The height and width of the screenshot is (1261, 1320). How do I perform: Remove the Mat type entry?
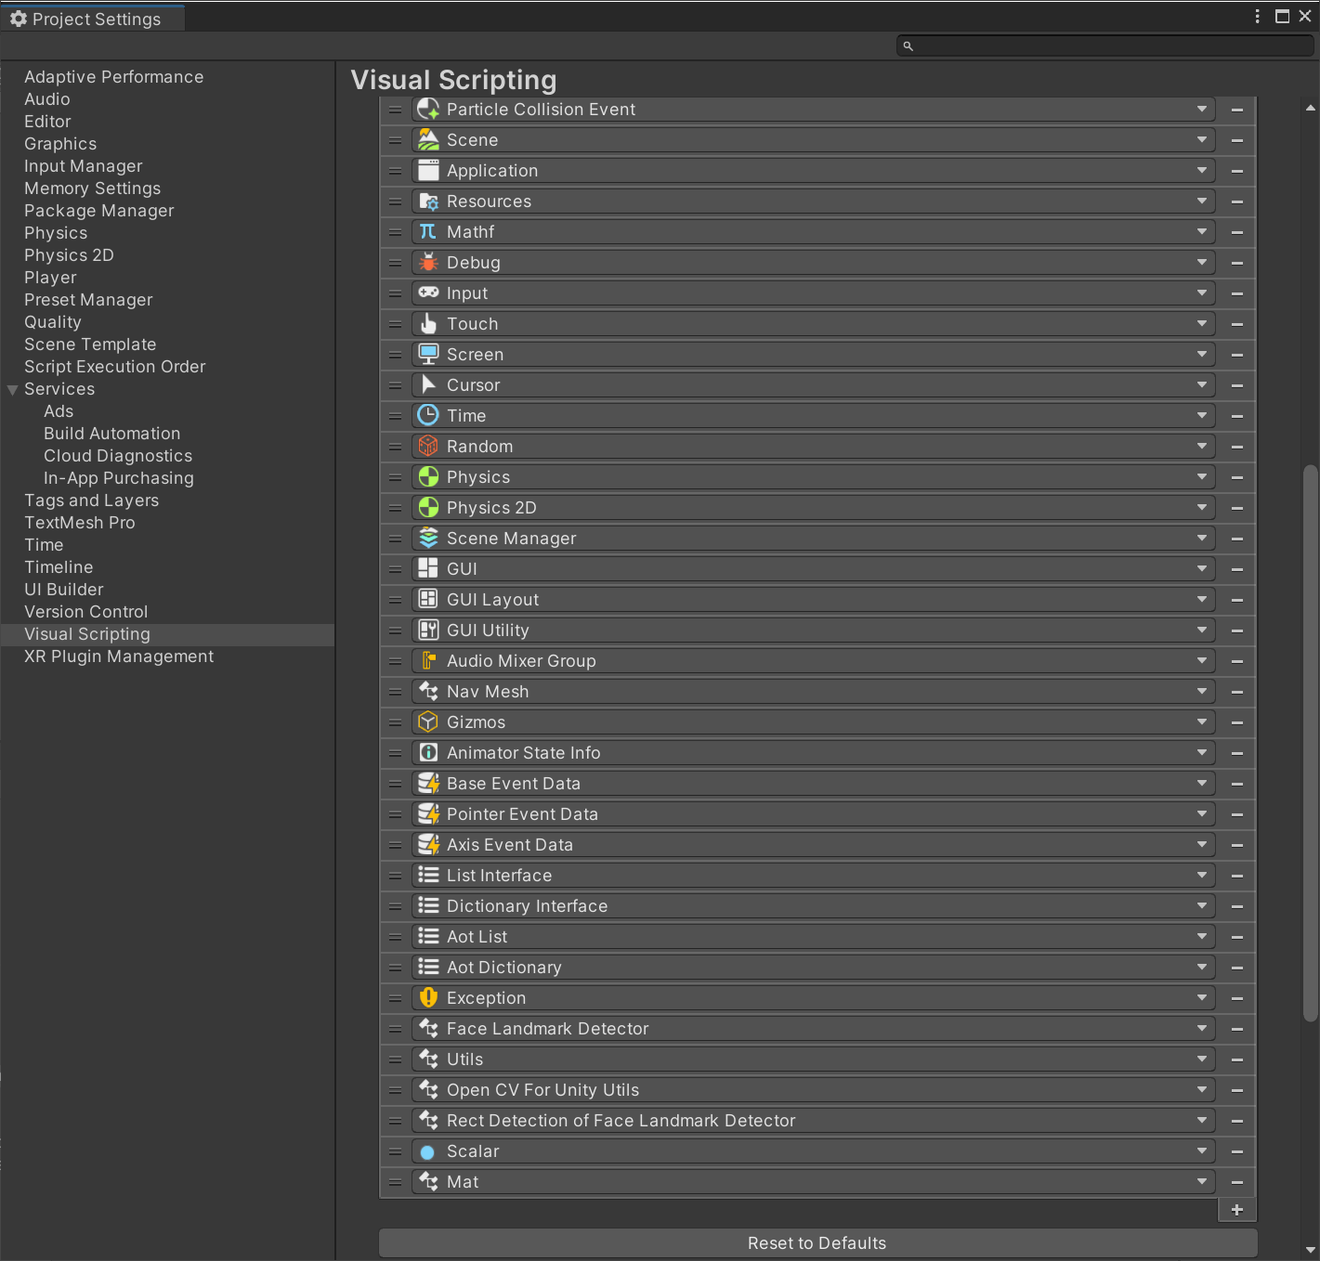tap(1237, 1182)
